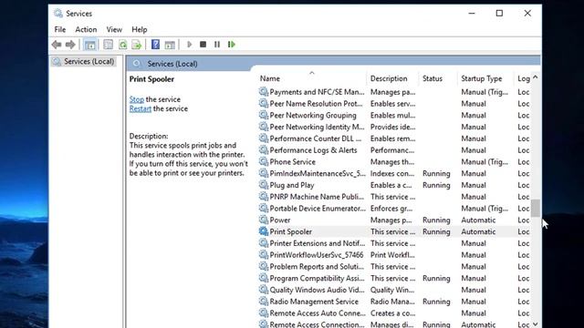Toggle the Show/Hide Action Pane icon

[170, 45]
